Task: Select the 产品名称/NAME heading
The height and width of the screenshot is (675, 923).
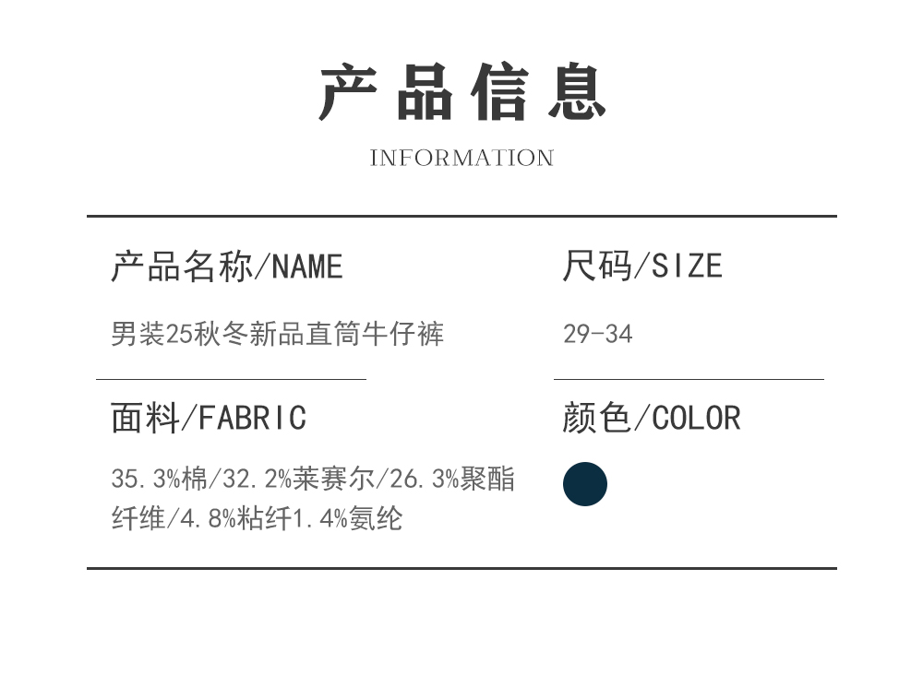Action: [x=227, y=266]
